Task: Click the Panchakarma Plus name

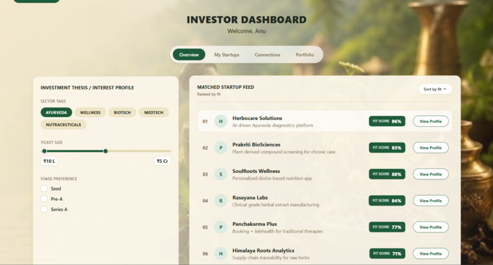Action: 254,224
